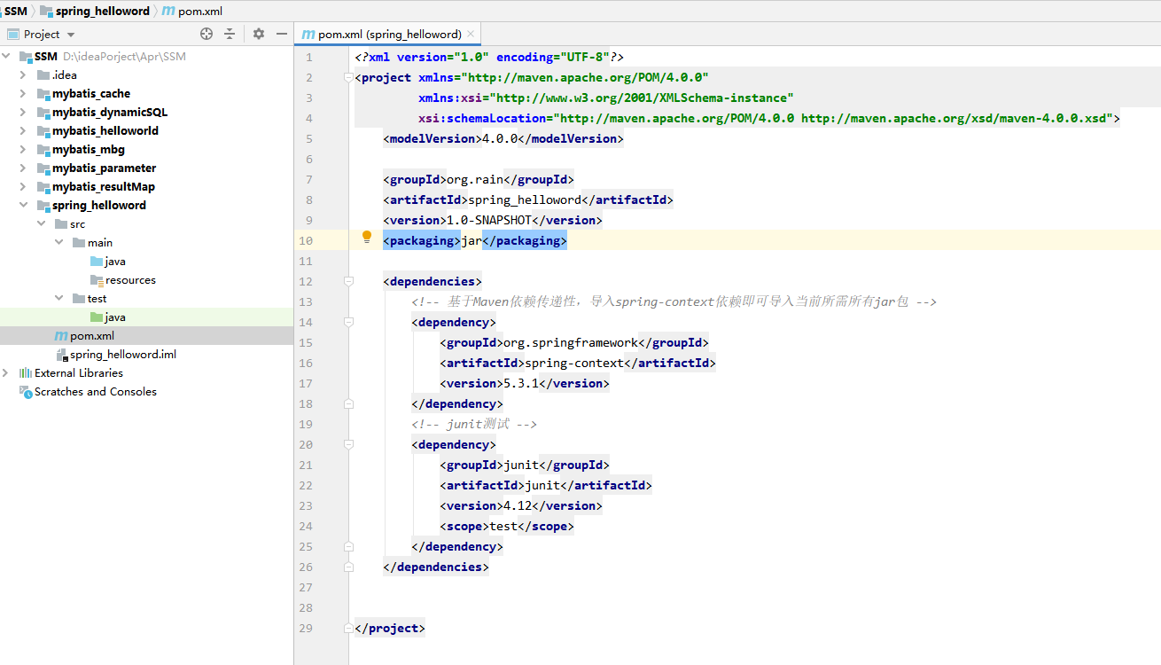Click the org.rain groupId value
This screenshot has height=665, width=1161.
(x=475, y=180)
